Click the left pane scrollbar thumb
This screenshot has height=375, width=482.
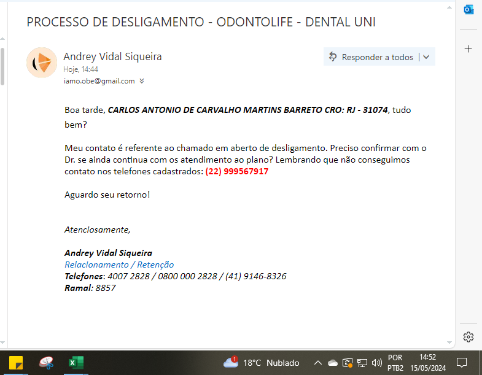(x=2, y=66)
